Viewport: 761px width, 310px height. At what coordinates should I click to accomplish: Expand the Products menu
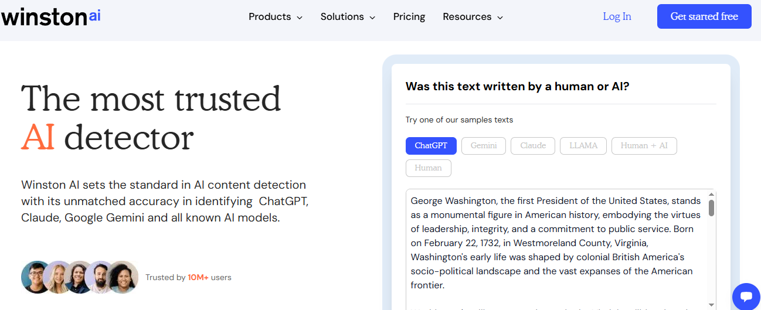[x=276, y=17]
